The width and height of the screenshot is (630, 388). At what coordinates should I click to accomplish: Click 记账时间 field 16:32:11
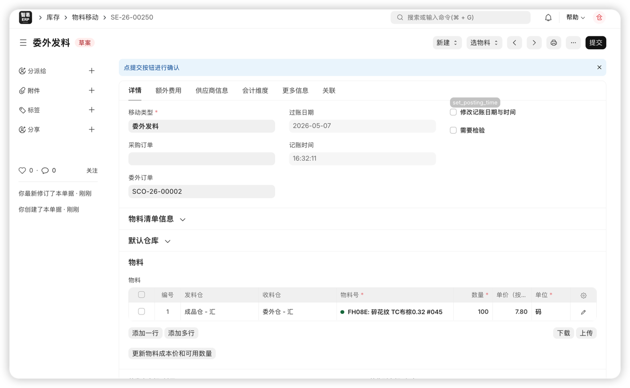click(x=362, y=159)
